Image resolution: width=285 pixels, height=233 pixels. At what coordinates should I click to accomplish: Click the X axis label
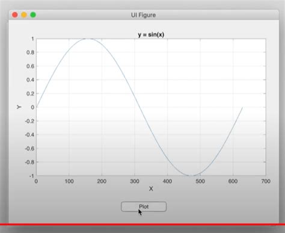click(x=151, y=188)
